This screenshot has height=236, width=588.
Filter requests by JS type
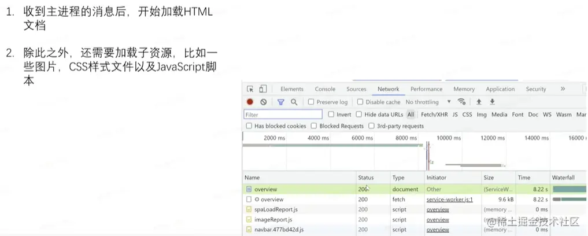pyautogui.click(x=455, y=115)
